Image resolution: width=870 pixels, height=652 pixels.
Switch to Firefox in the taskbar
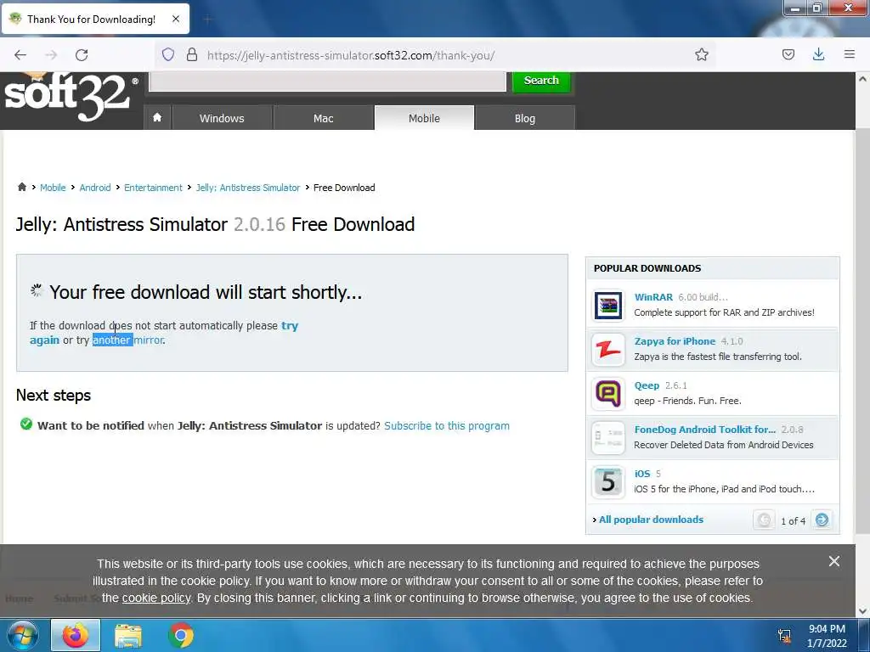tap(76, 635)
